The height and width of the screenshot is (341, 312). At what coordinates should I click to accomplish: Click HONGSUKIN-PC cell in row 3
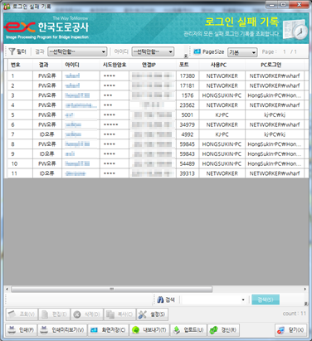pyautogui.click(x=222, y=95)
